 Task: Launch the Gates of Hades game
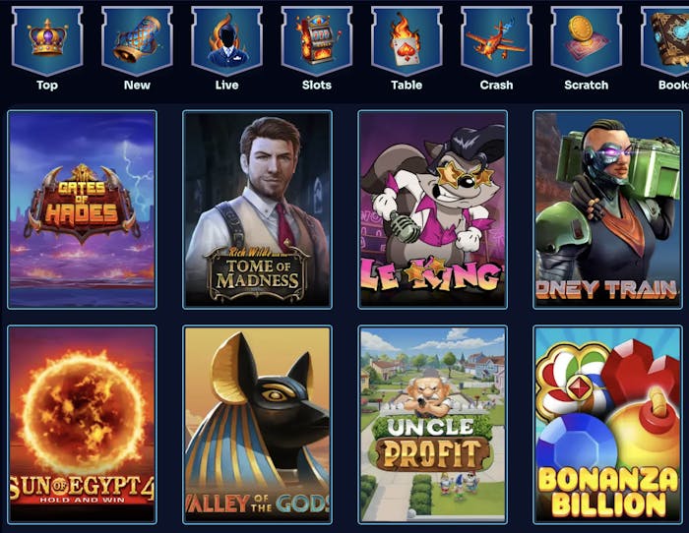pos(82,209)
